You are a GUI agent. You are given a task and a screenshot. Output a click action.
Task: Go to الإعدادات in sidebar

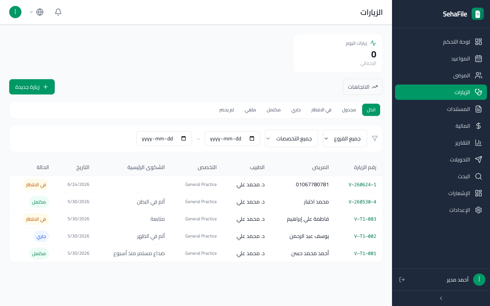441,210
